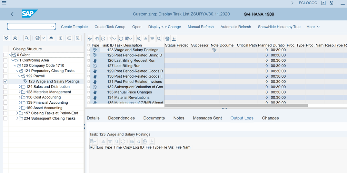The image size is (347, 173).
Task: Click the sort ascending icon in the task list toolbar
Action: coord(146,39)
